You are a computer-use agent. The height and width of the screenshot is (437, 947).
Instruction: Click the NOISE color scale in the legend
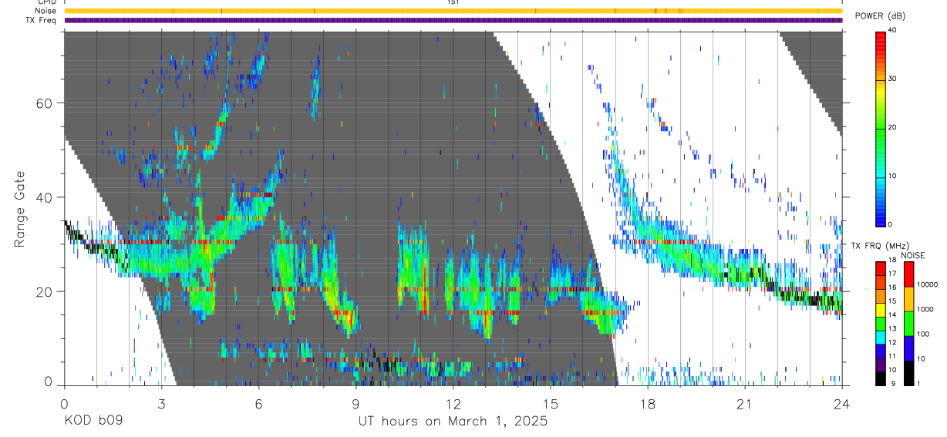tap(908, 324)
